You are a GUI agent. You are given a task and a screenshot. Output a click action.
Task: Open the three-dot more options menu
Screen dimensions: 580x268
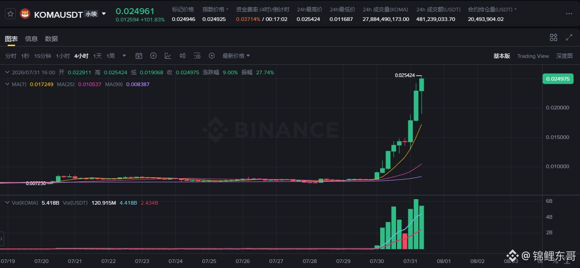click(569, 14)
